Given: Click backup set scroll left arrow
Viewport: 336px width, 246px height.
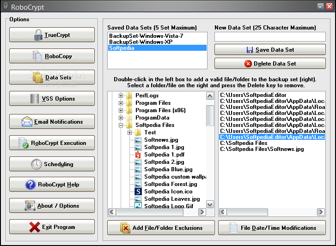Looking at the screenshot, I should [223, 212].
